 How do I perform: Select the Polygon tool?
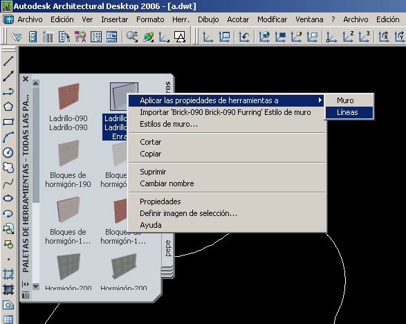click(x=8, y=107)
